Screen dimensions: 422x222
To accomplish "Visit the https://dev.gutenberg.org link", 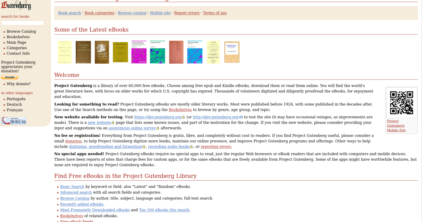I will coord(158,117).
